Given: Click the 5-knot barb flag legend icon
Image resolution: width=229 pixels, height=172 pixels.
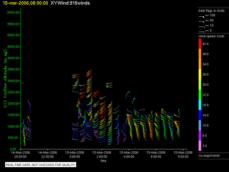Looking at the screenshot, I should tap(202, 32).
